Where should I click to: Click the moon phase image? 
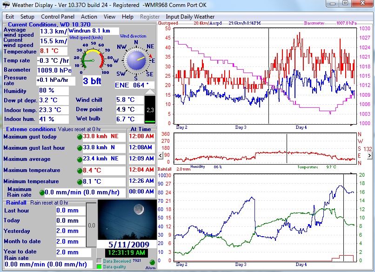click(x=127, y=220)
